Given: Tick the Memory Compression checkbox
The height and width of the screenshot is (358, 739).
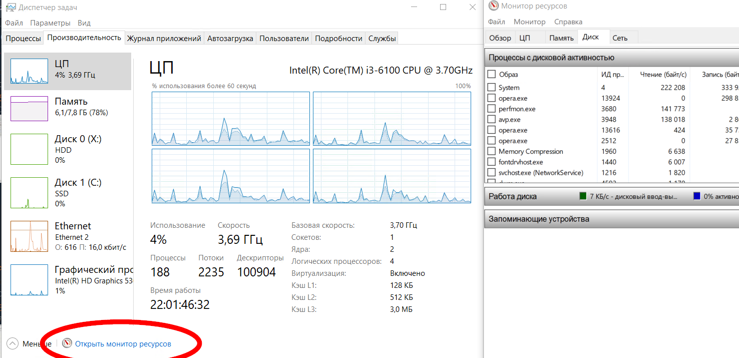Looking at the screenshot, I should pyautogui.click(x=492, y=151).
